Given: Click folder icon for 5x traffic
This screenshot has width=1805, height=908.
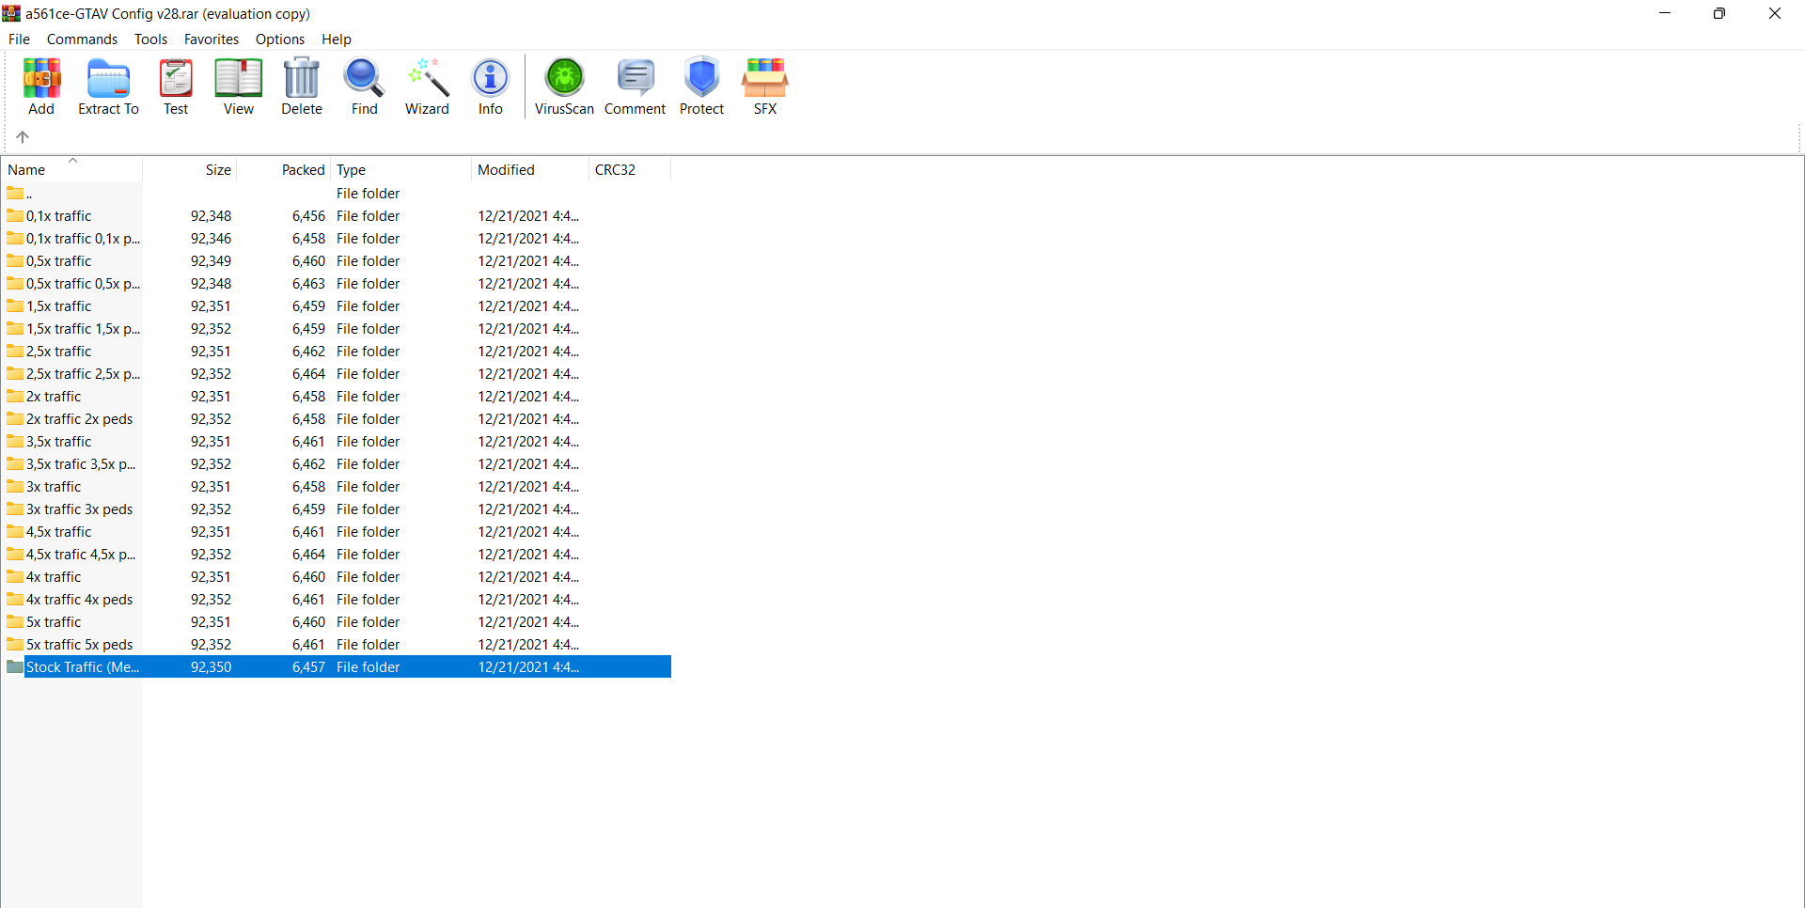Looking at the screenshot, I should coord(15,622).
